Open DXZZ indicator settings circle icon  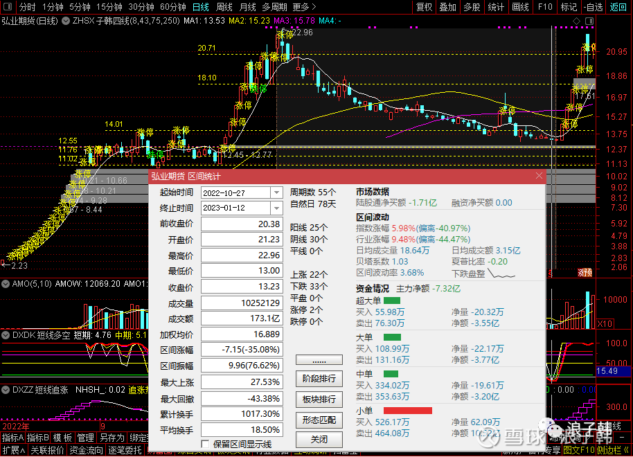(6, 390)
